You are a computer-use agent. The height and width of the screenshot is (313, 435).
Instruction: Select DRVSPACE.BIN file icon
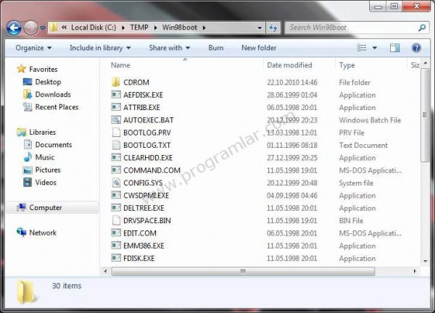(116, 220)
